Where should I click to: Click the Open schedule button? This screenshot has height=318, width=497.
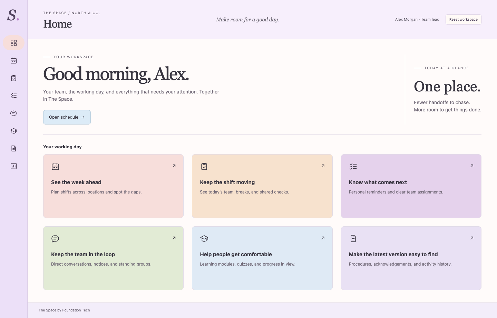(x=67, y=117)
